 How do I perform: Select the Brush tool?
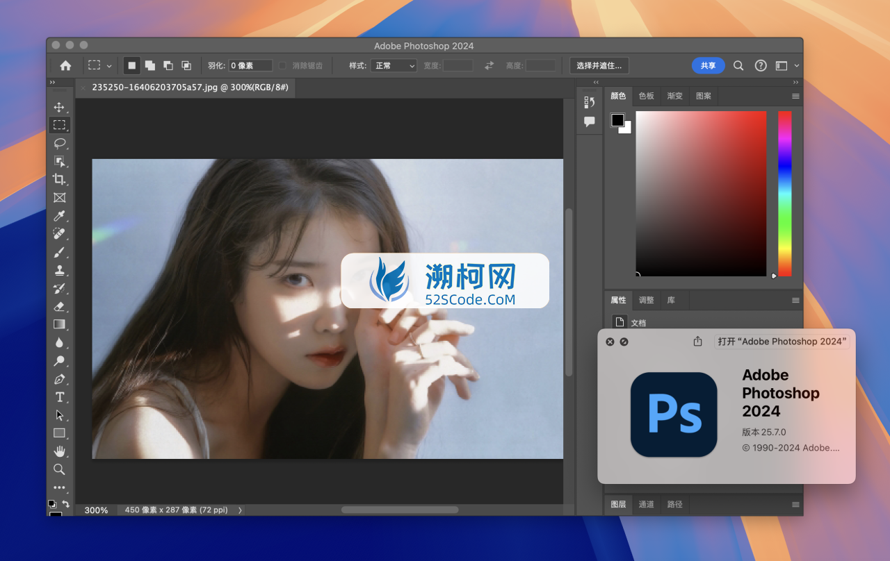tap(59, 252)
